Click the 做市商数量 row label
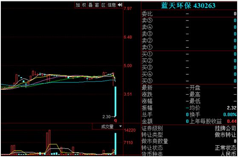The image size is (238, 157). tap(155, 141)
